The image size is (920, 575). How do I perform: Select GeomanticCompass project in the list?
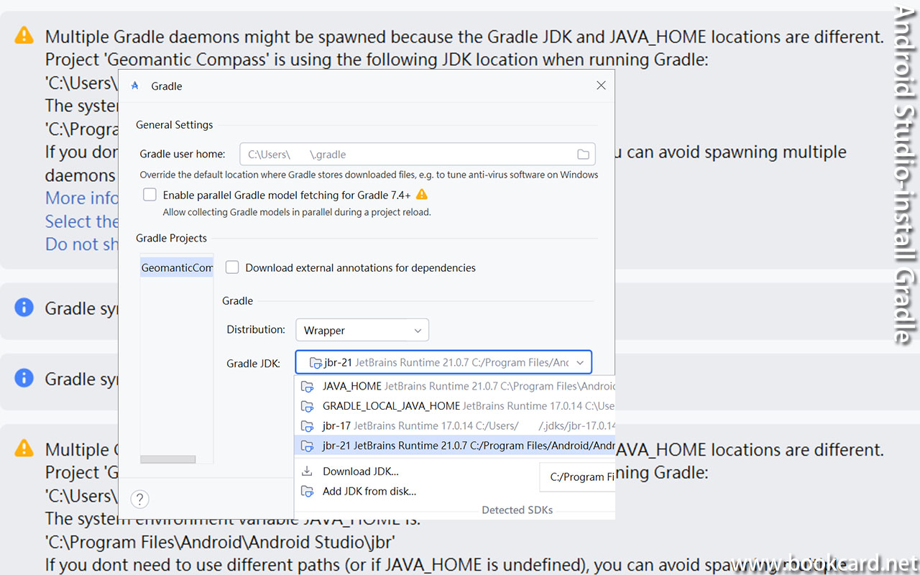(x=177, y=267)
